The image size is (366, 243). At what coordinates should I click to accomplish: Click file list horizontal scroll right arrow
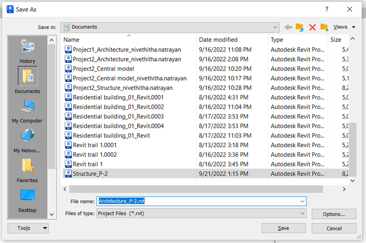click(x=344, y=189)
